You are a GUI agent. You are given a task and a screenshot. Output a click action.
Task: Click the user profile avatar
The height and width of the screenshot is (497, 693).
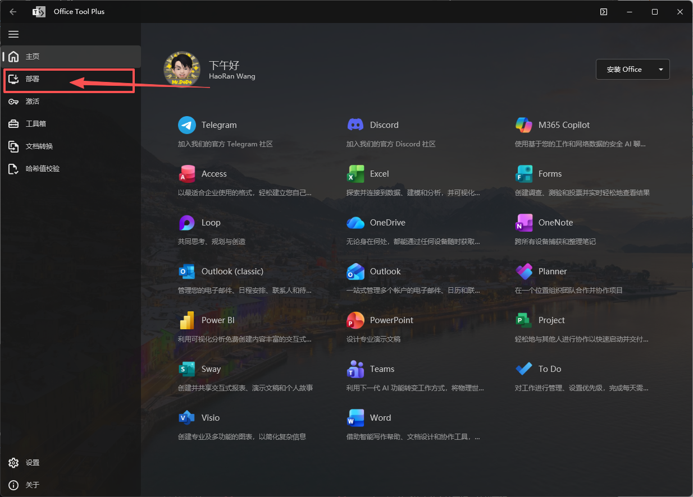pos(182,70)
